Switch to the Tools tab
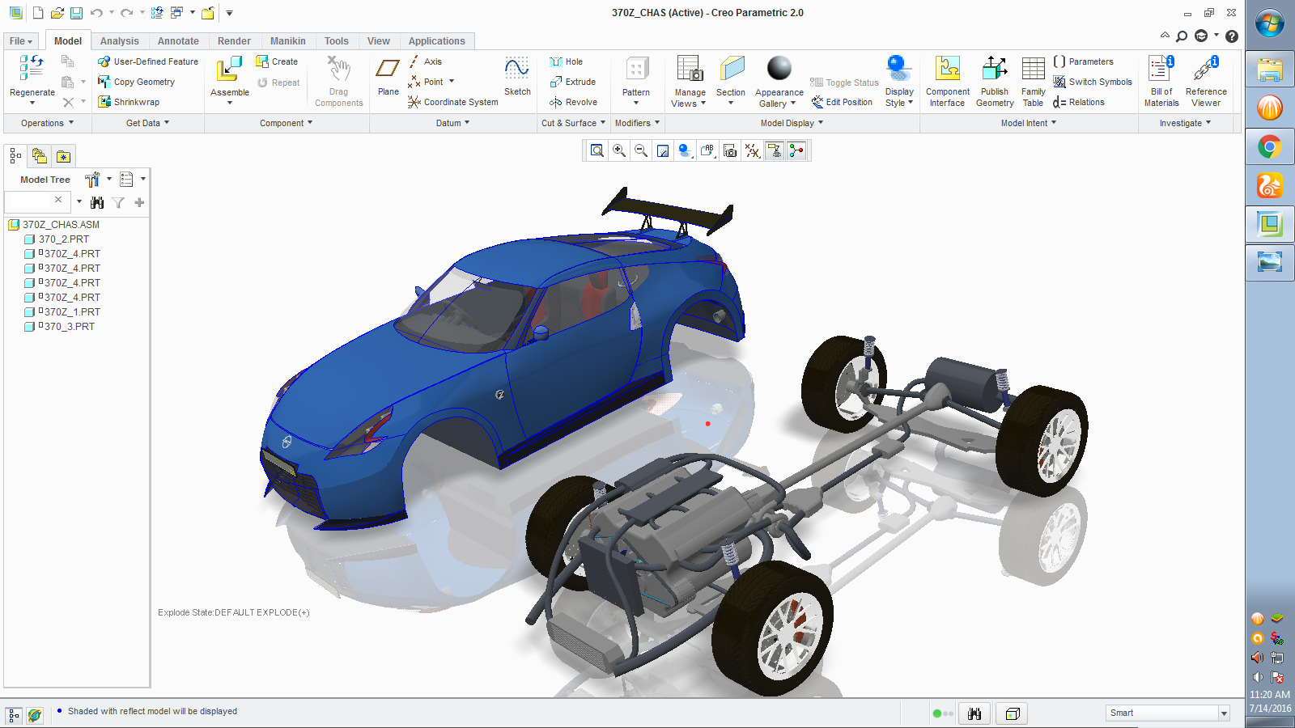 pos(336,41)
